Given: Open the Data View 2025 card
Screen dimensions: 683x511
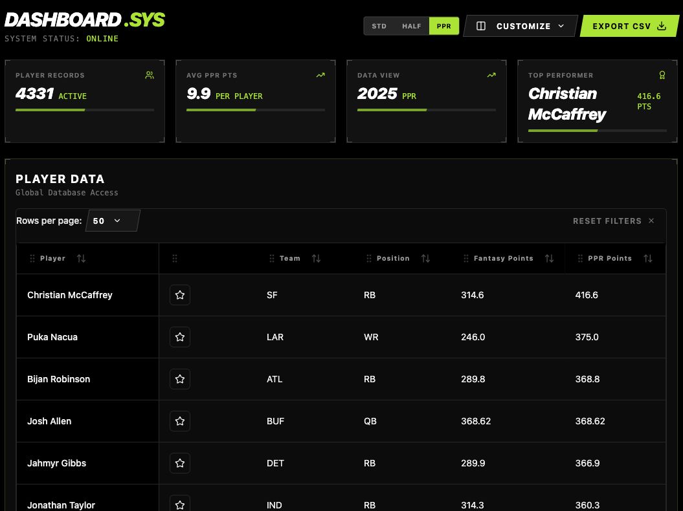Looking at the screenshot, I should pyautogui.click(x=427, y=101).
